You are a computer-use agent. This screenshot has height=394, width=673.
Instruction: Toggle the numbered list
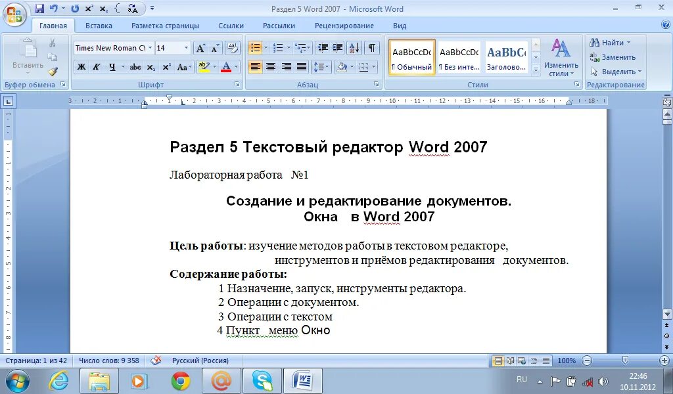pyautogui.click(x=278, y=48)
